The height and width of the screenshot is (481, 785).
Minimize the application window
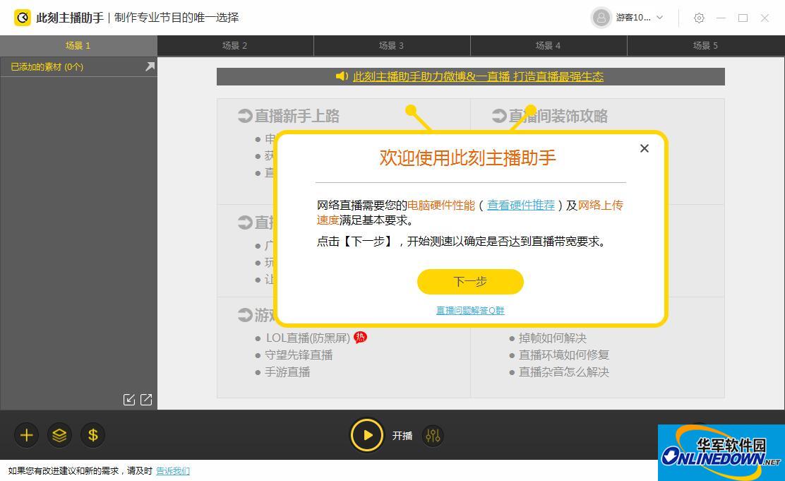[x=721, y=18]
